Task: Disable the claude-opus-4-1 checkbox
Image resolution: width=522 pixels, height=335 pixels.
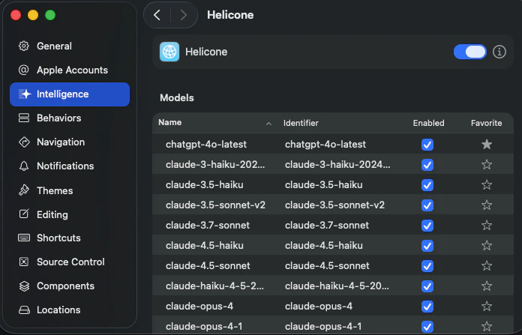Action: pos(427,327)
